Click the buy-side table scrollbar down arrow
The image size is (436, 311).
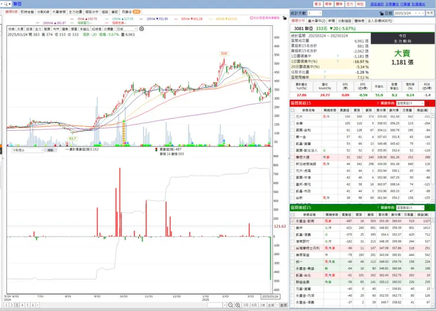point(432,201)
